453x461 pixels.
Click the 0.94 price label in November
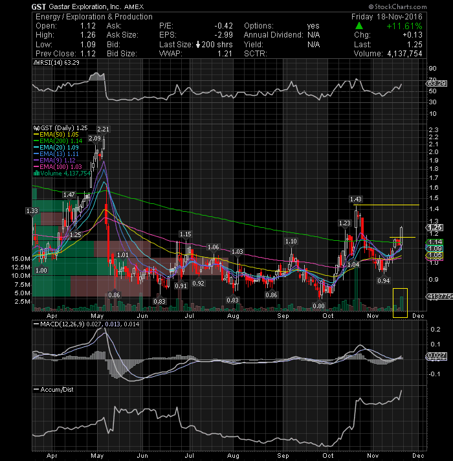tap(384, 281)
